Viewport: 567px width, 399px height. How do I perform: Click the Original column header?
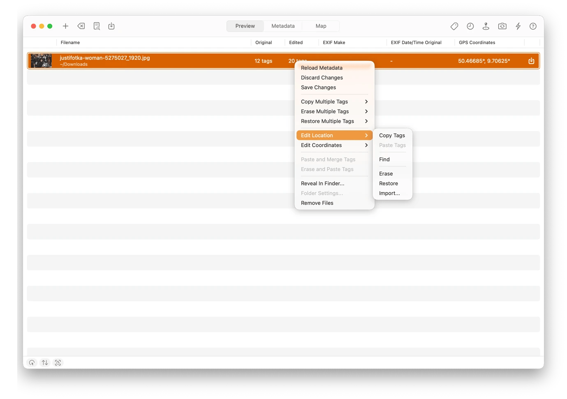tap(264, 42)
